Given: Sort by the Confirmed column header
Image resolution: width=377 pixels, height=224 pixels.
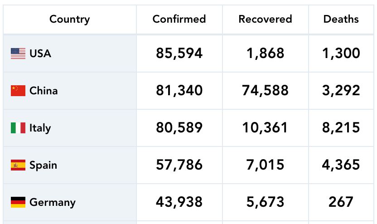Looking at the screenshot, I should [x=179, y=19].
